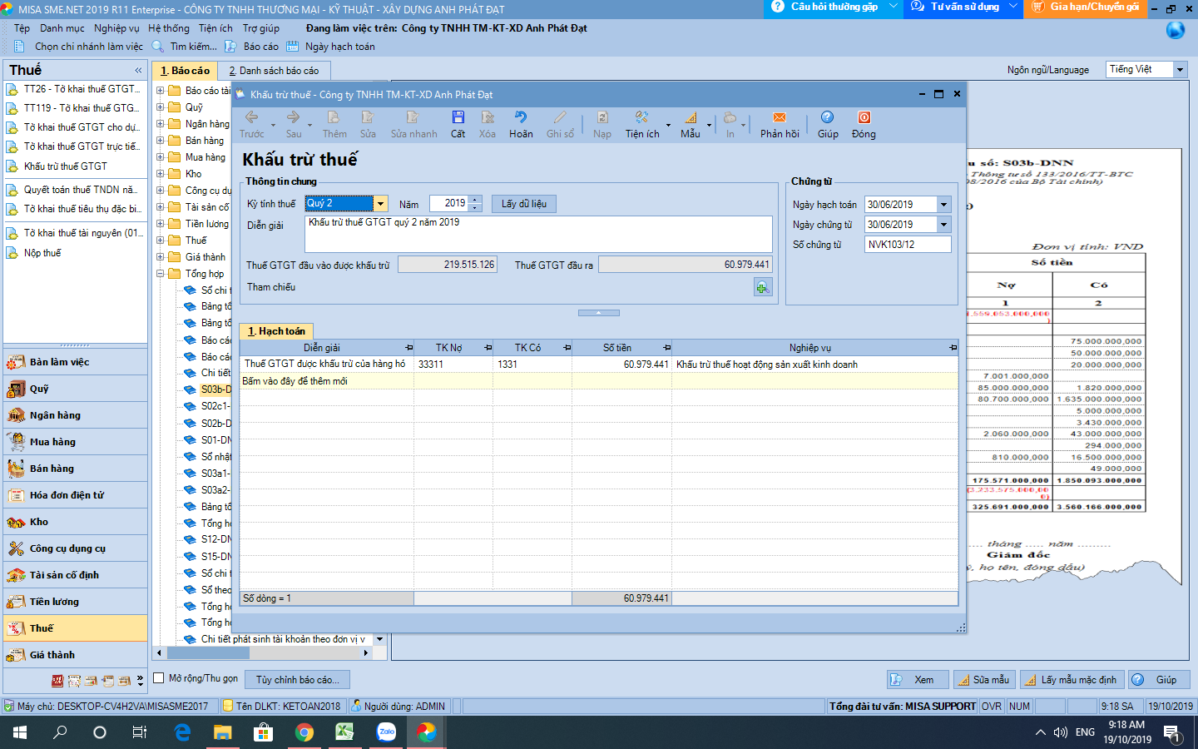Screen dimensions: 1198x749
Task: Click the Lấy dữ liệu button
Action: click(524, 204)
